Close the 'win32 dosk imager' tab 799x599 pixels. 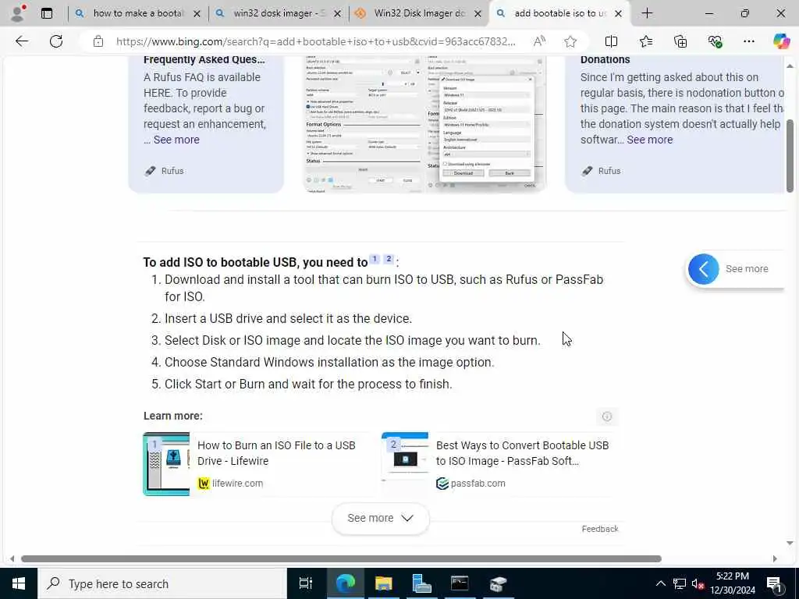[x=337, y=14]
